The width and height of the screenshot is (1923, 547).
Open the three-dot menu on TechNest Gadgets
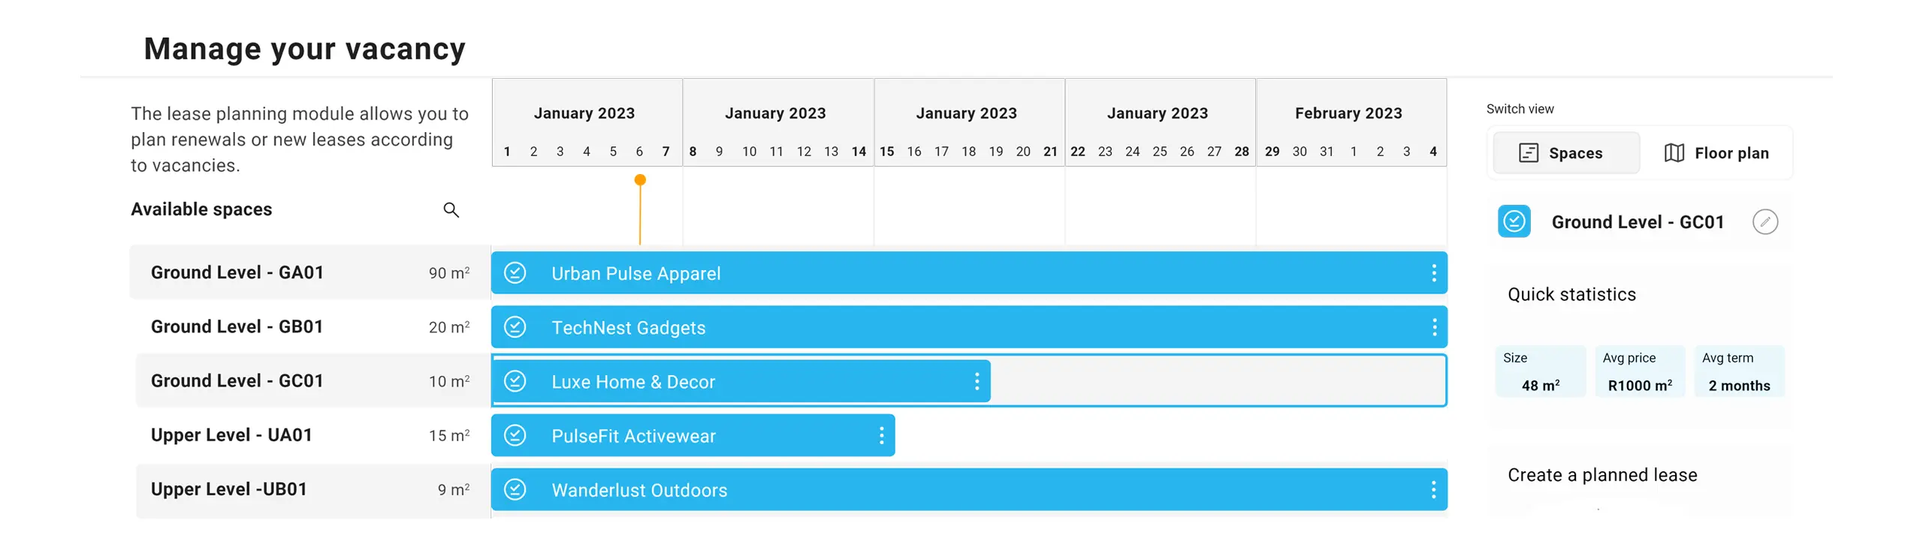[x=1433, y=327]
